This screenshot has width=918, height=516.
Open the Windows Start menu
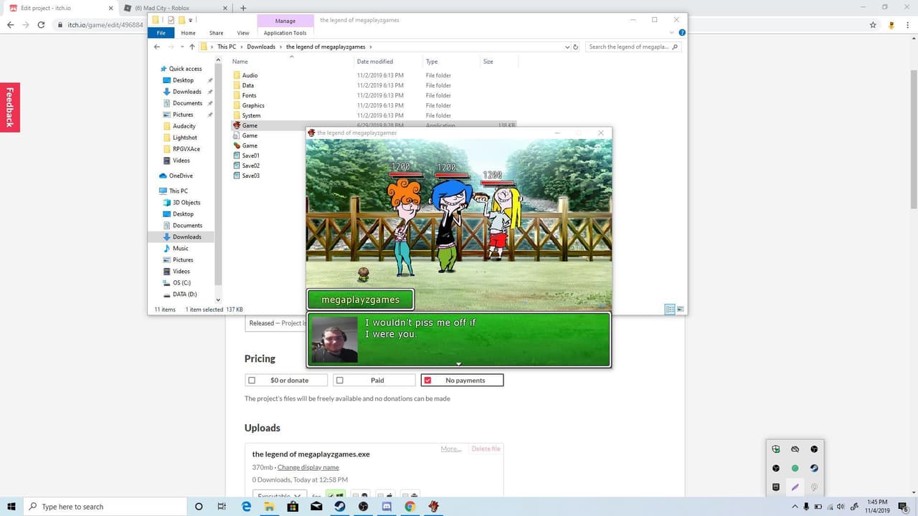point(11,507)
